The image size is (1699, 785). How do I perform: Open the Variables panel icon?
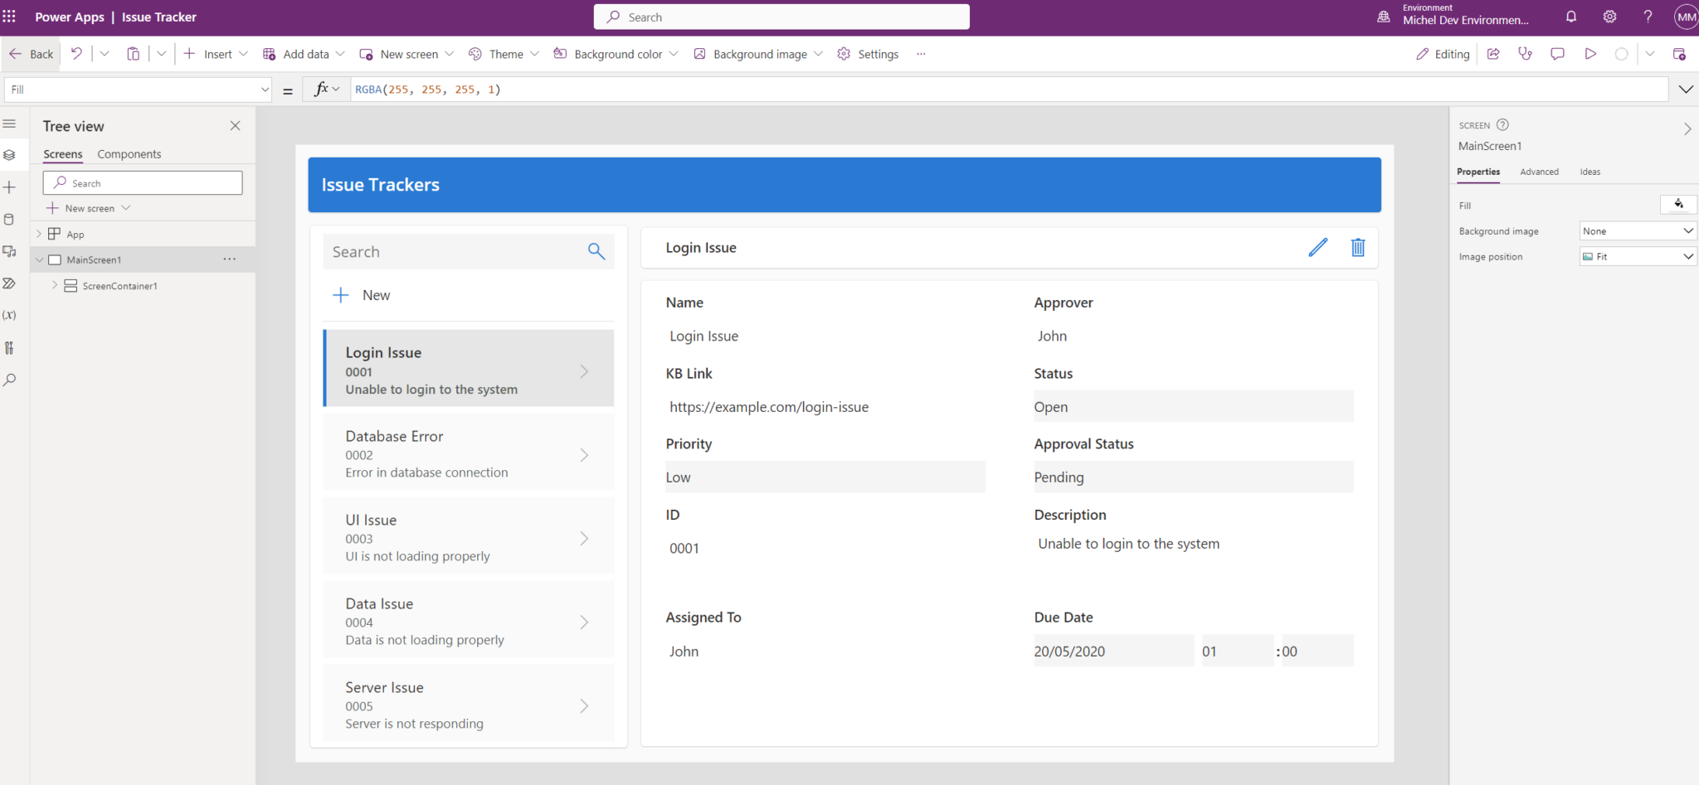(x=10, y=314)
